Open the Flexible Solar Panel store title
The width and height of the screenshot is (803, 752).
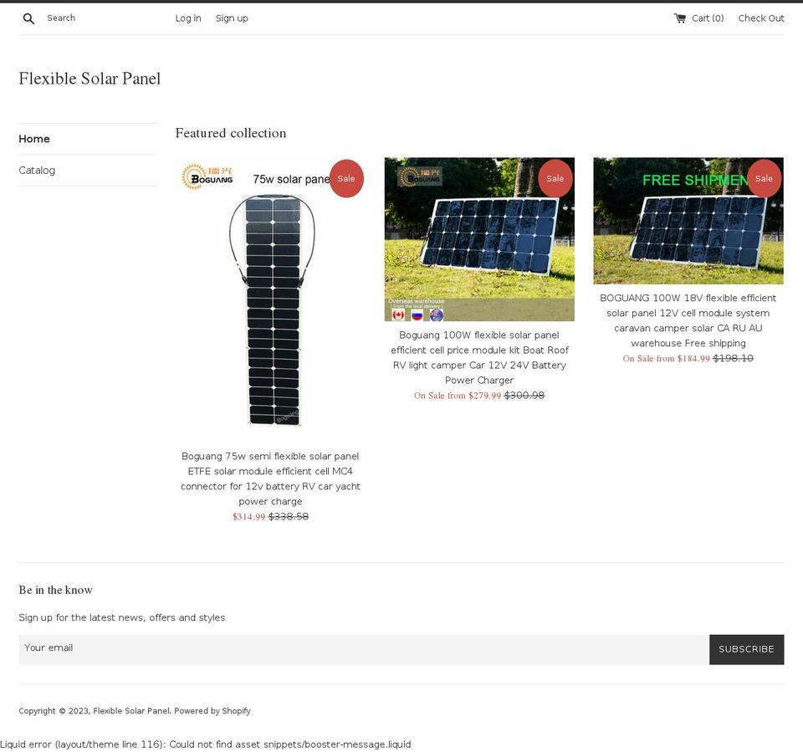point(90,78)
